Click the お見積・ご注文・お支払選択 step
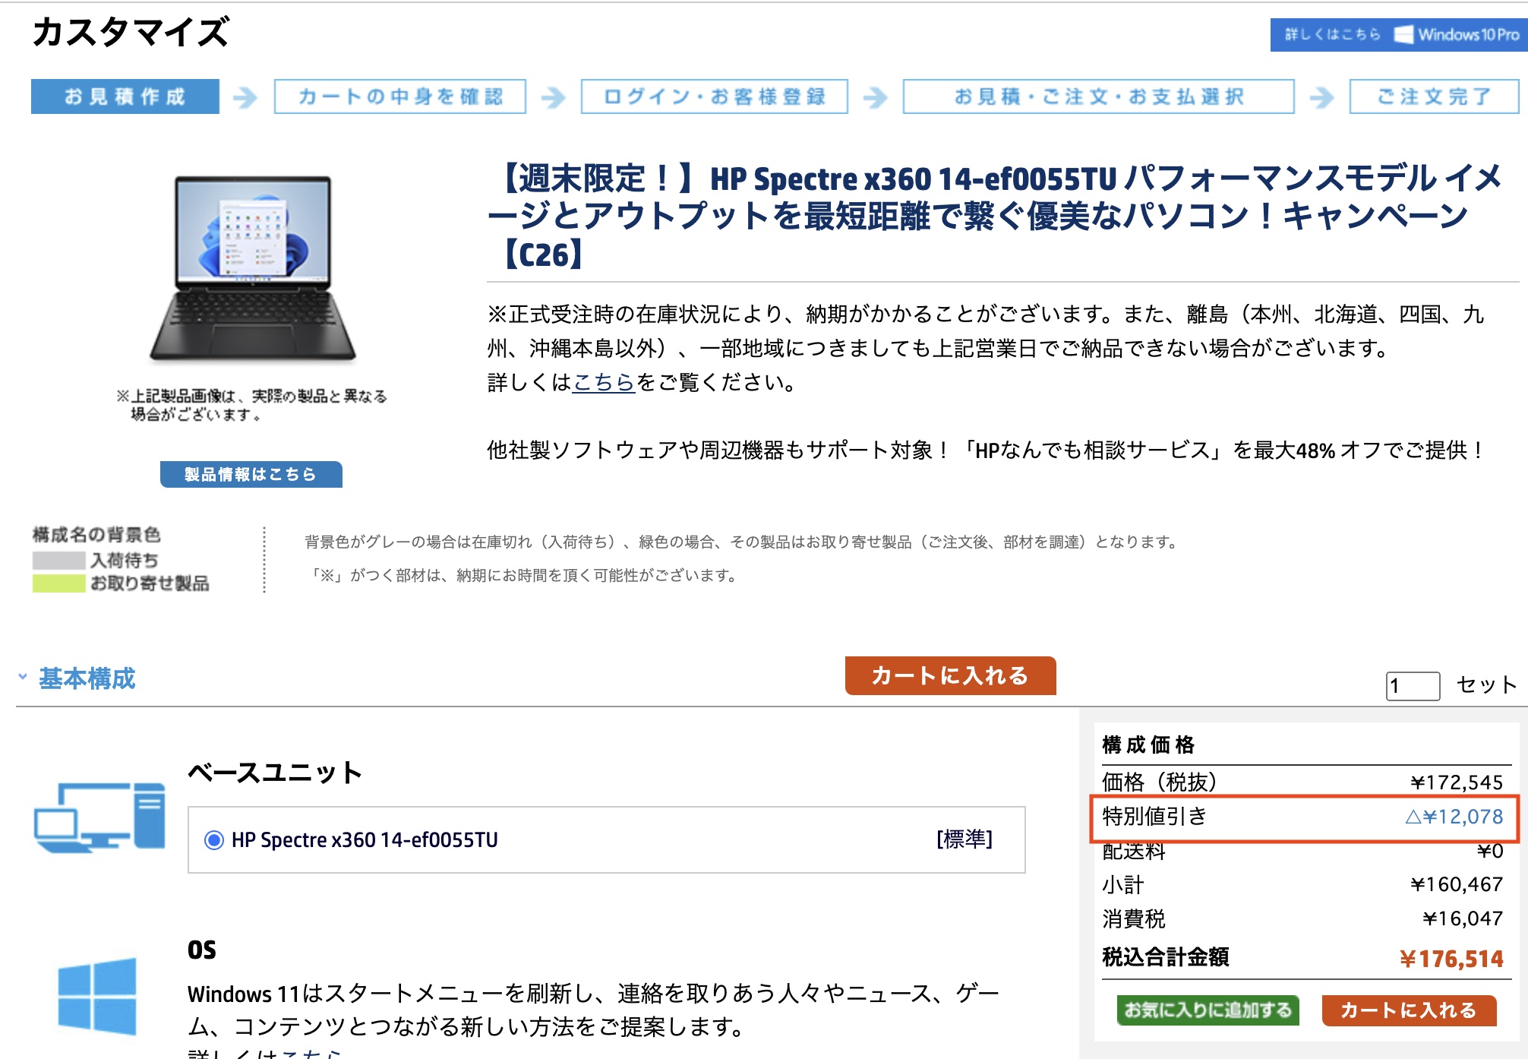The width and height of the screenshot is (1528, 1059). pos(1098,96)
